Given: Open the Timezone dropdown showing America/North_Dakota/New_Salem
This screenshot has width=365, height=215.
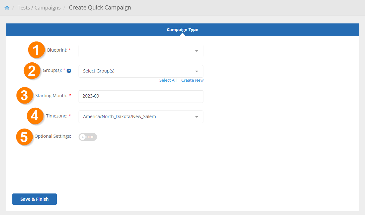Looking at the screenshot, I should tap(141, 117).
